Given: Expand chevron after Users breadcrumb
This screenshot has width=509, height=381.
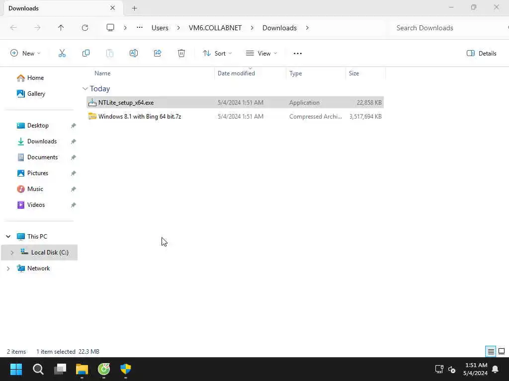Looking at the screenshot, I should pos(178,28).
